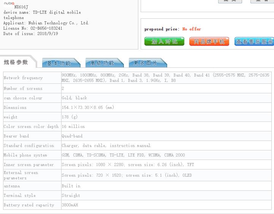Image resolution: width=274 pixels, height=214 pixels.
Task: Click the Date of issue 2018/9/19 text
Action: (x=30, y=34)
